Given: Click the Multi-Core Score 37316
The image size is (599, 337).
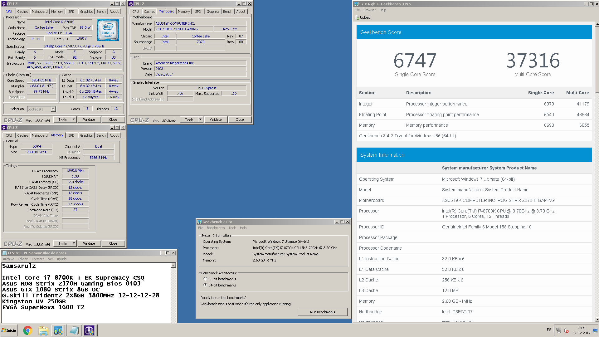Looking at the screenshot, I should tap(533, 60).
